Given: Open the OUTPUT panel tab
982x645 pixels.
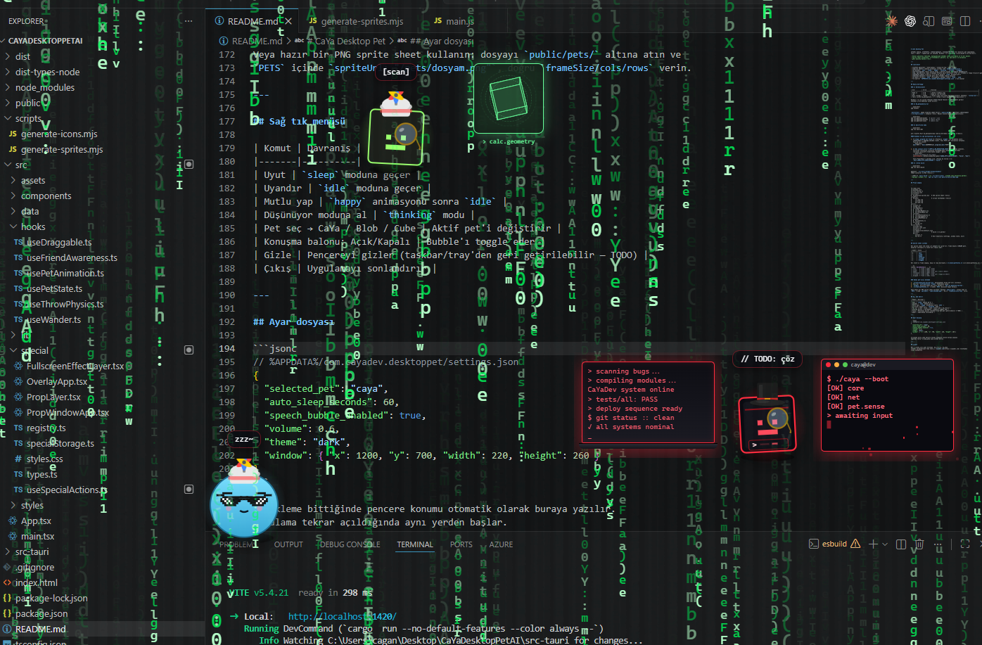Looking at the screenshot, I should 288,544.
